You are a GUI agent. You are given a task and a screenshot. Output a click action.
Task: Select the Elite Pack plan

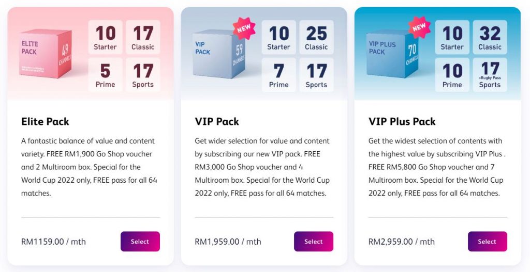pos(140,242)
